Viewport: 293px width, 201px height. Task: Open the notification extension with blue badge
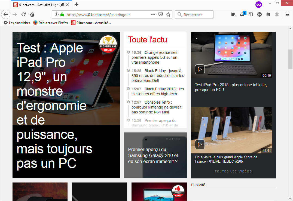point(243,14)
